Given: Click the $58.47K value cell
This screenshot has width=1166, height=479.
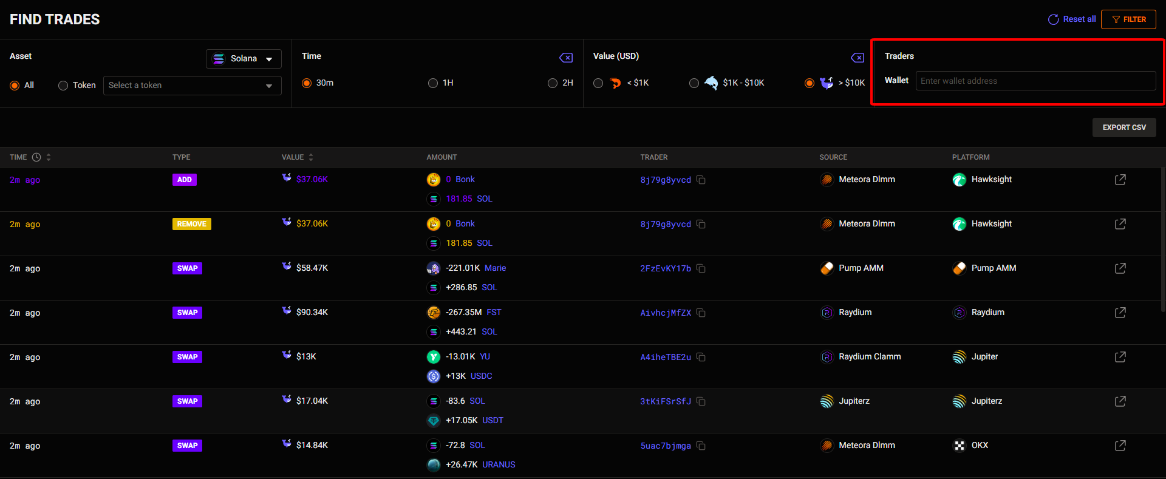Looking at the screenshot, I should pyautogui.click(x=312, y=268).
